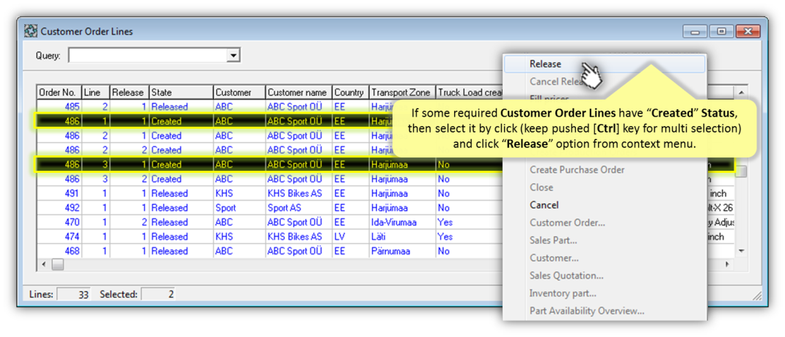Click 'Läti' transport zone cell
The height and width of the screenshot is (337, 785).
tap(401, 237)
